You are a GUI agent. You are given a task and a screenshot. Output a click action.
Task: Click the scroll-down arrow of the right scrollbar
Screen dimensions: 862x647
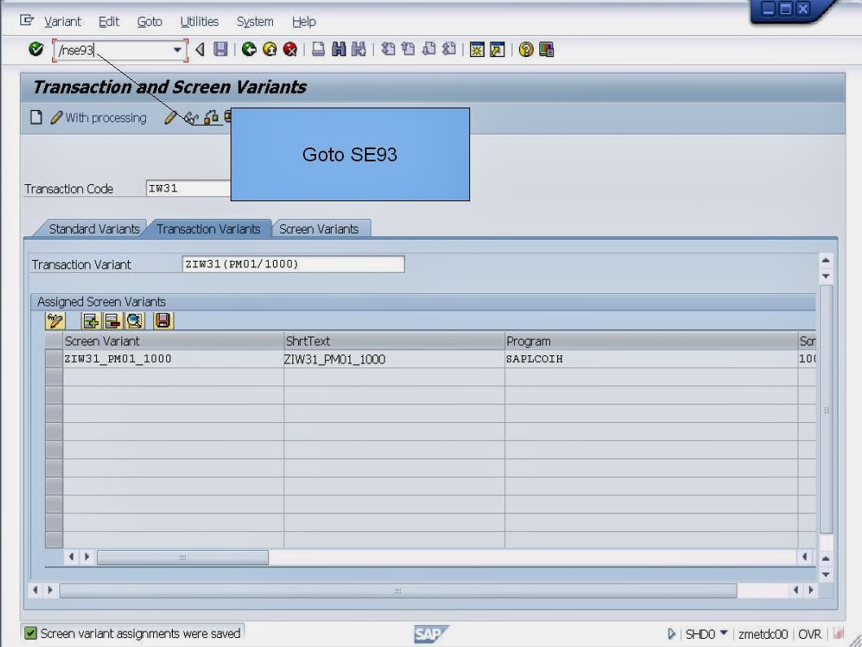tap(825, 275)
